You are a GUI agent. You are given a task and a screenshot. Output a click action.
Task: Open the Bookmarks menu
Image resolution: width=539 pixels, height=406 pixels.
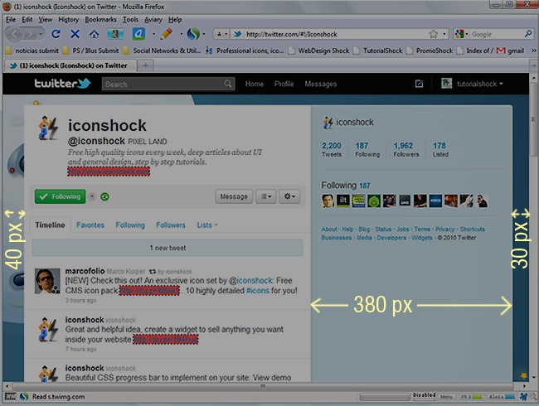(x=100, y=20)
